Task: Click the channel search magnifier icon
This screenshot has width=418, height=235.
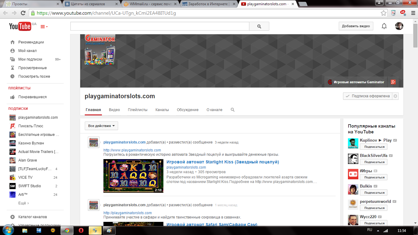Action: pos(233,110)
